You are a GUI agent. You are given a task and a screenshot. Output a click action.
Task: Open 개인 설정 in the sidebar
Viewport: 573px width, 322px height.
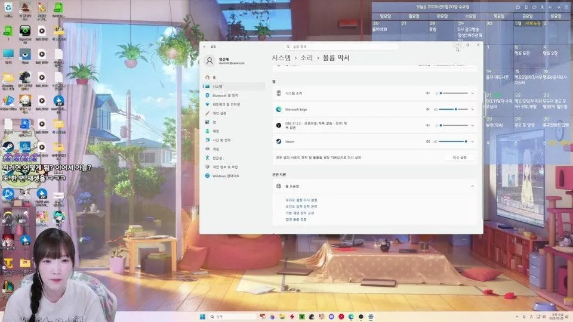234,113
